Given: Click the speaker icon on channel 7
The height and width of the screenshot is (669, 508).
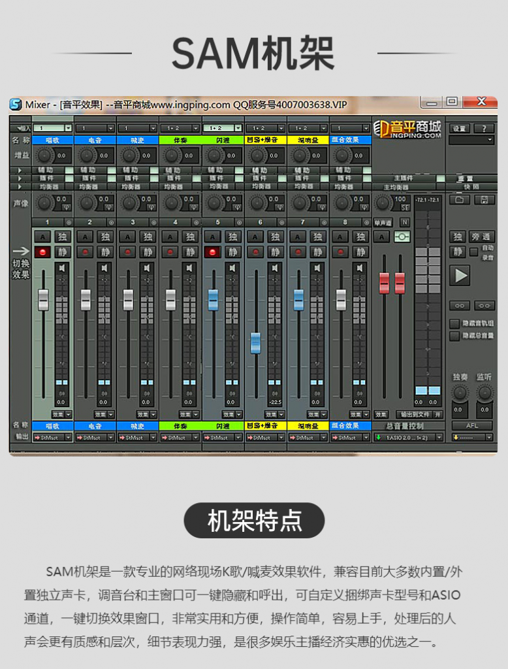Looking at the screenshot, I should point(317,268).
